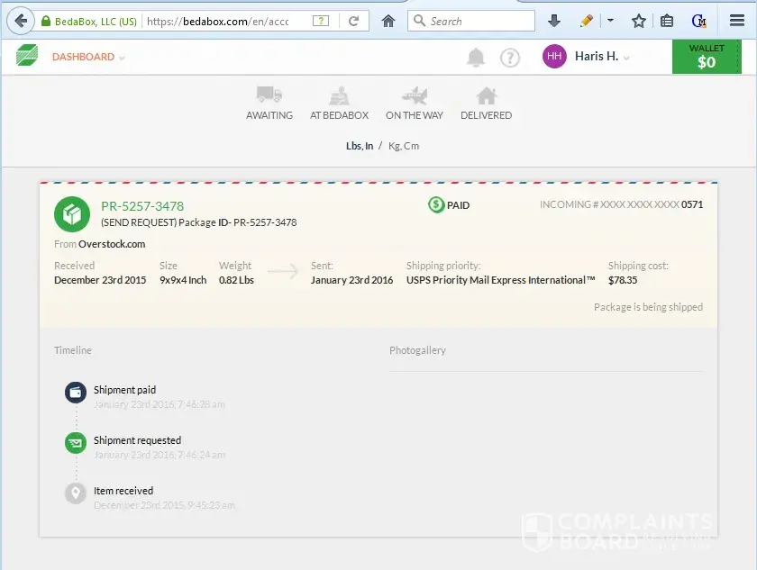The height and width of the screenshot is (570, 757).
Task: Switch to DELIVERED tab
Action: pos(486,104)
